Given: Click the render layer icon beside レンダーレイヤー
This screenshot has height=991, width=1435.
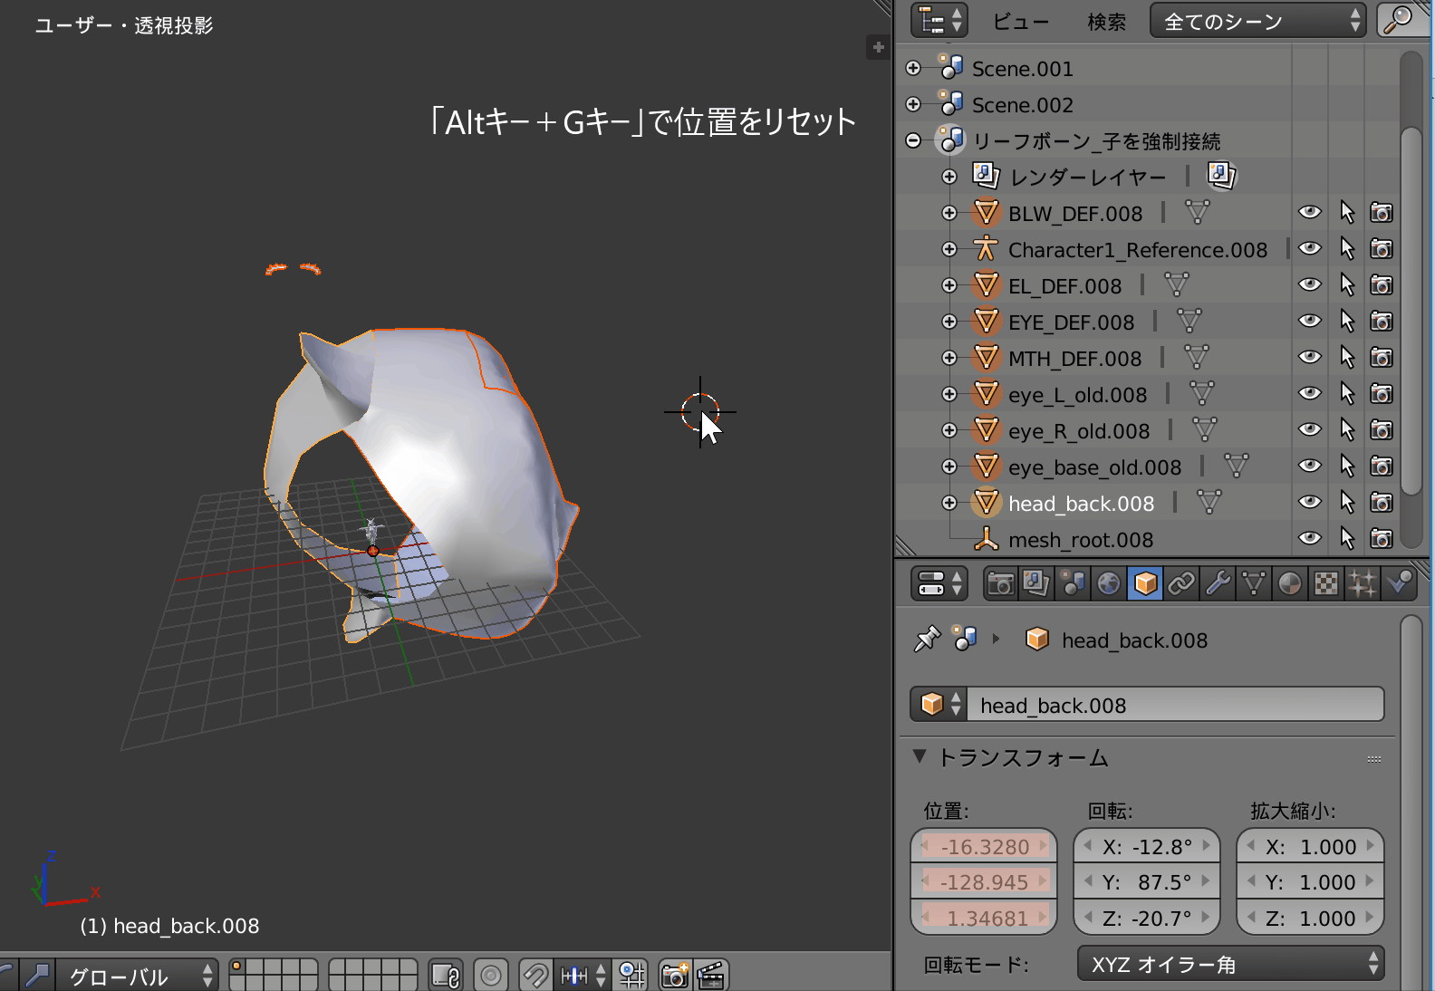Looking at the screenshot, I should coord(1221,176).
